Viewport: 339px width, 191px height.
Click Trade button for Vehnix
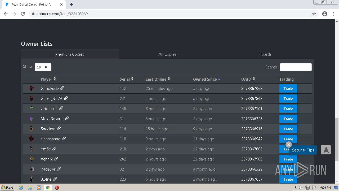[x=288, y=159]
